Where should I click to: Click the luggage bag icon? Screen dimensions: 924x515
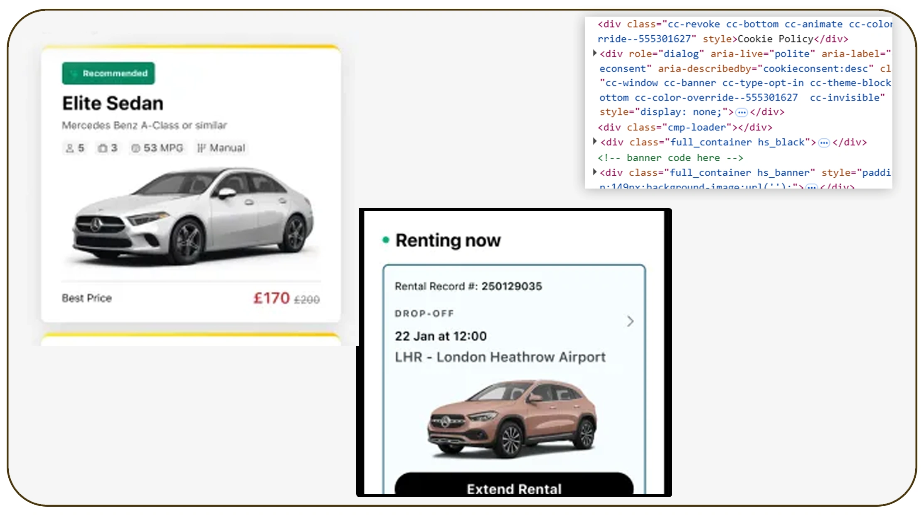point(103,148)
